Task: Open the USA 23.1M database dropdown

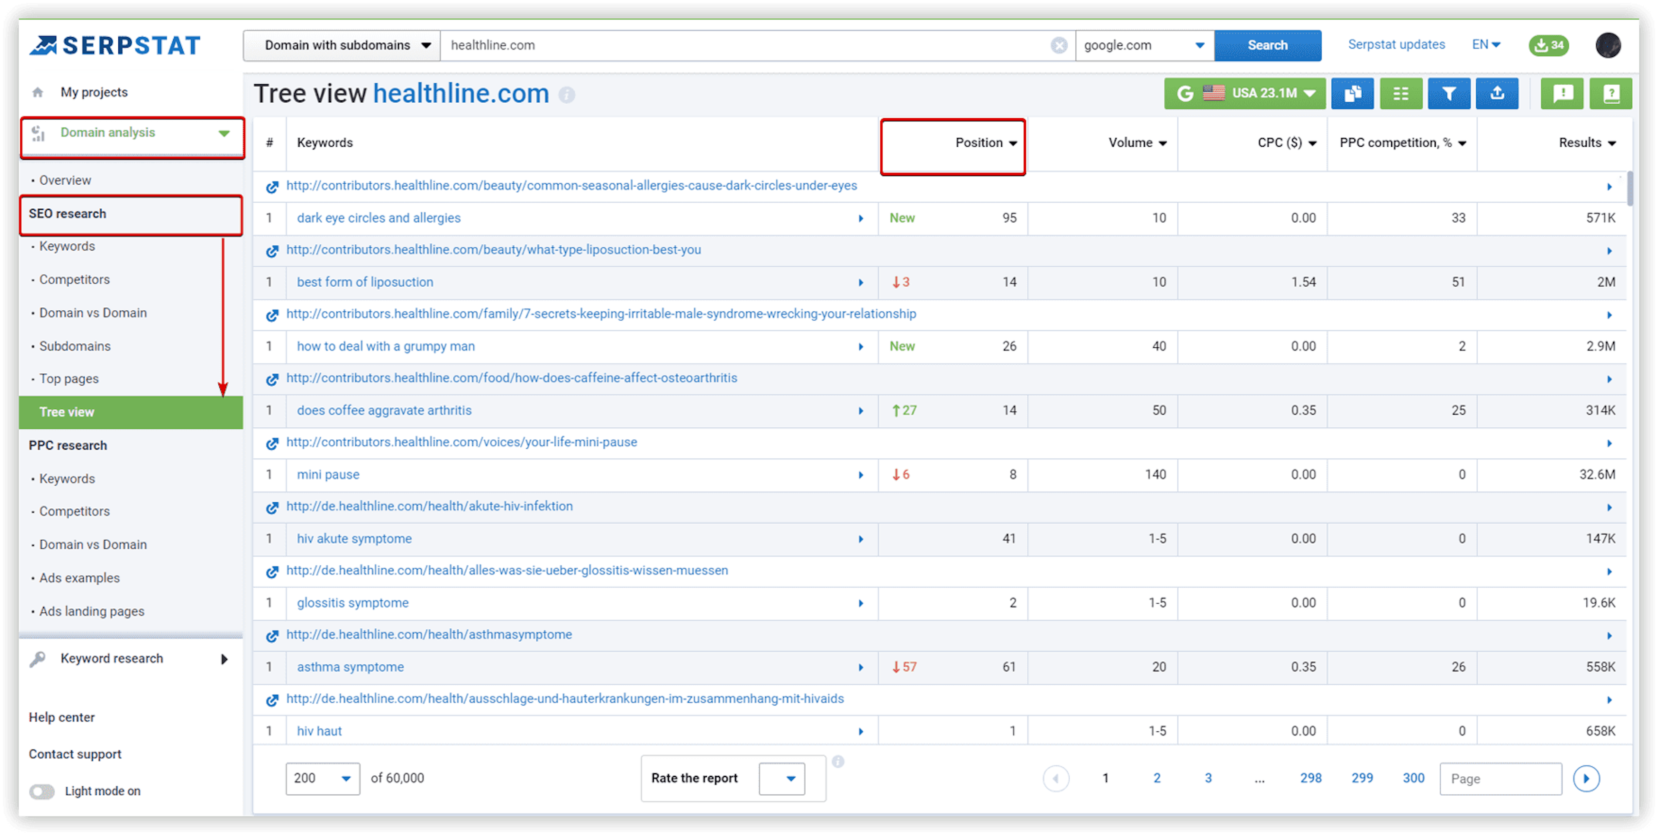Action: [1245, 94]
